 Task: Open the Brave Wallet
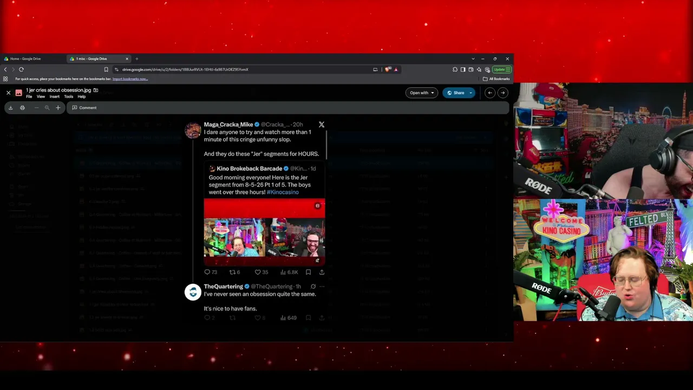coord(471,69)
